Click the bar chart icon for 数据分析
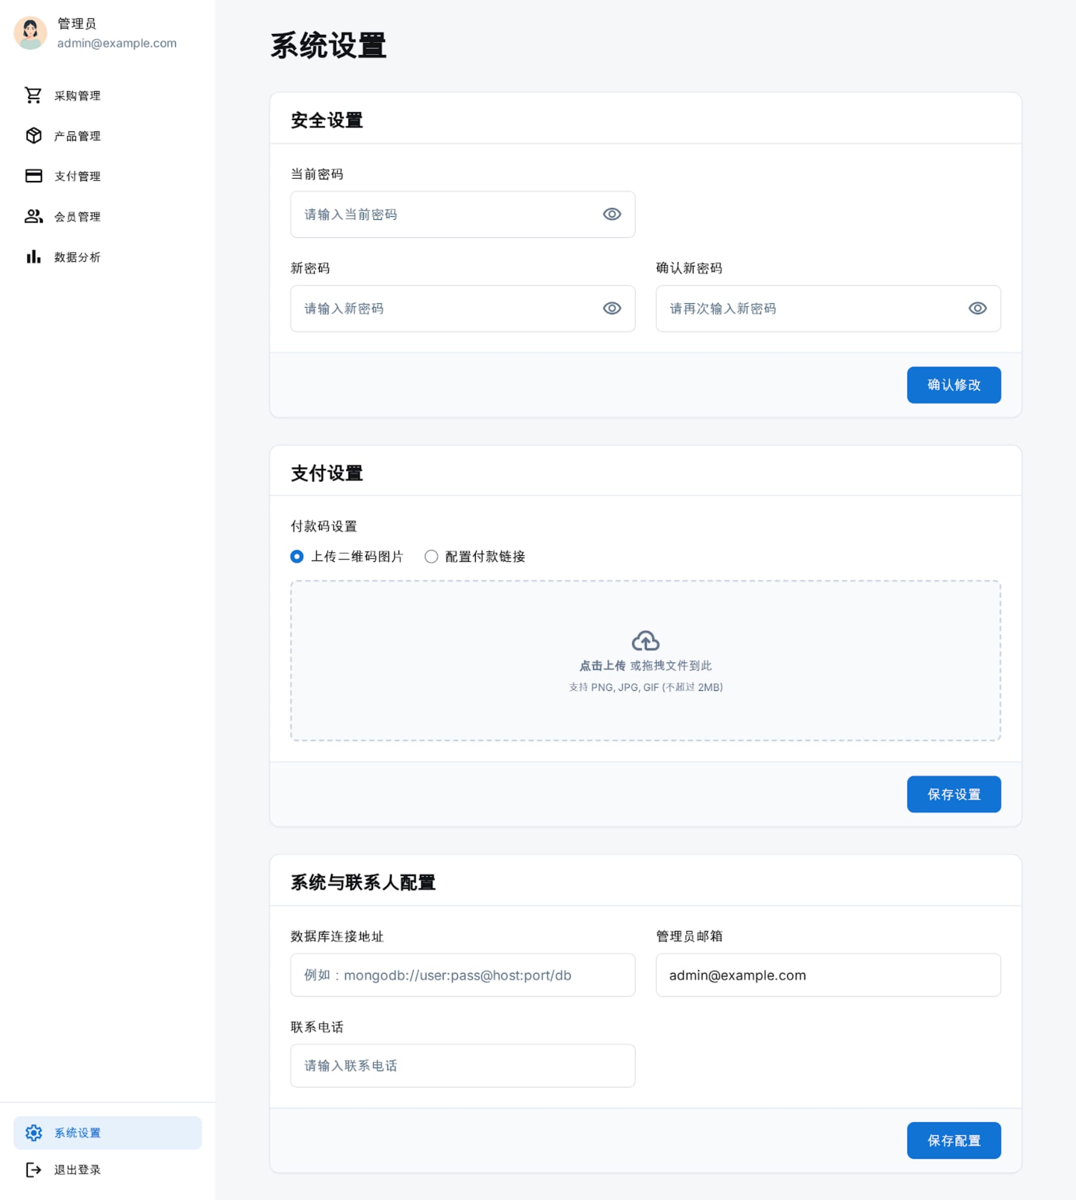1076x1200 pixels. [33, 257]
